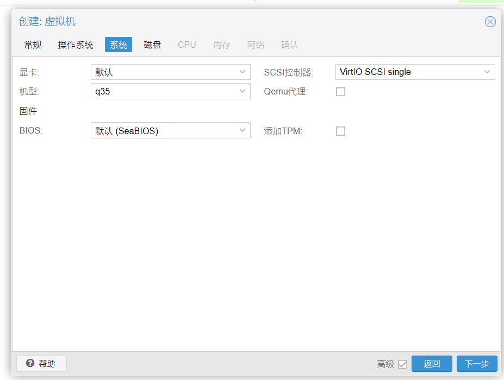Click the 高级 label text
The height and width of the screenshot is (380, 504).
pyautogui.click(x=385, y=364)
